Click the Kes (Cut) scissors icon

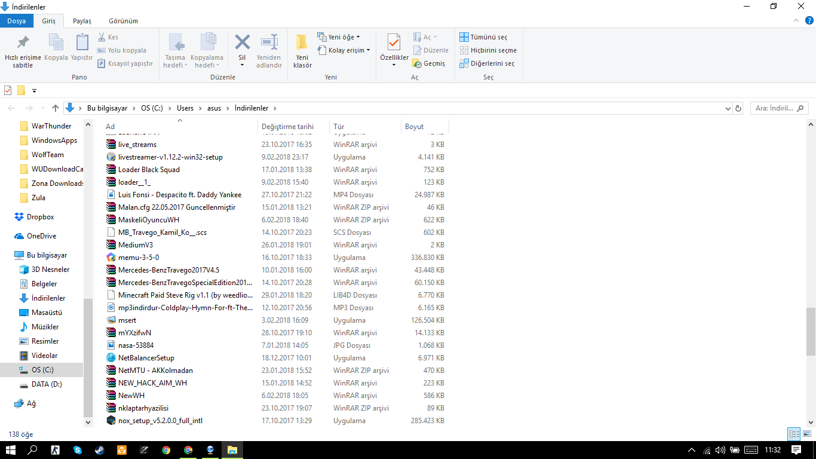coord(102,37)
